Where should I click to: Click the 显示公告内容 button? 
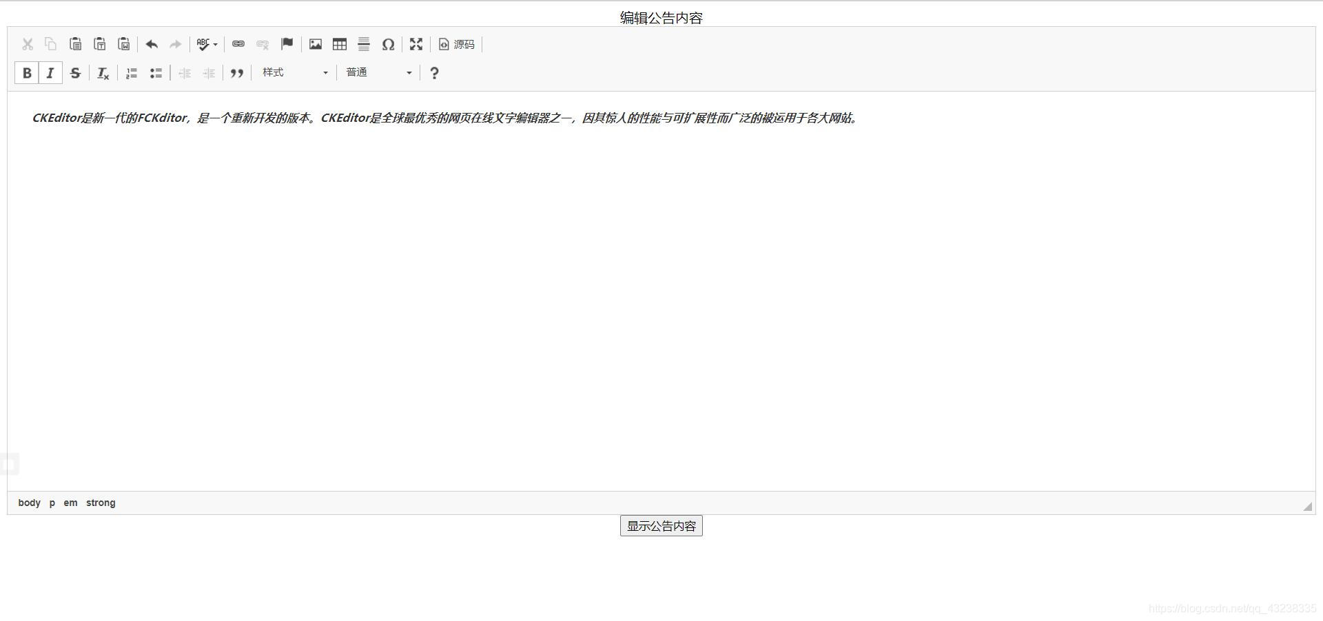(660, 525)
